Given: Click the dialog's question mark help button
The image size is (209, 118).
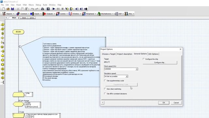Looking at the screenshot, I should [x=102, y=103].
